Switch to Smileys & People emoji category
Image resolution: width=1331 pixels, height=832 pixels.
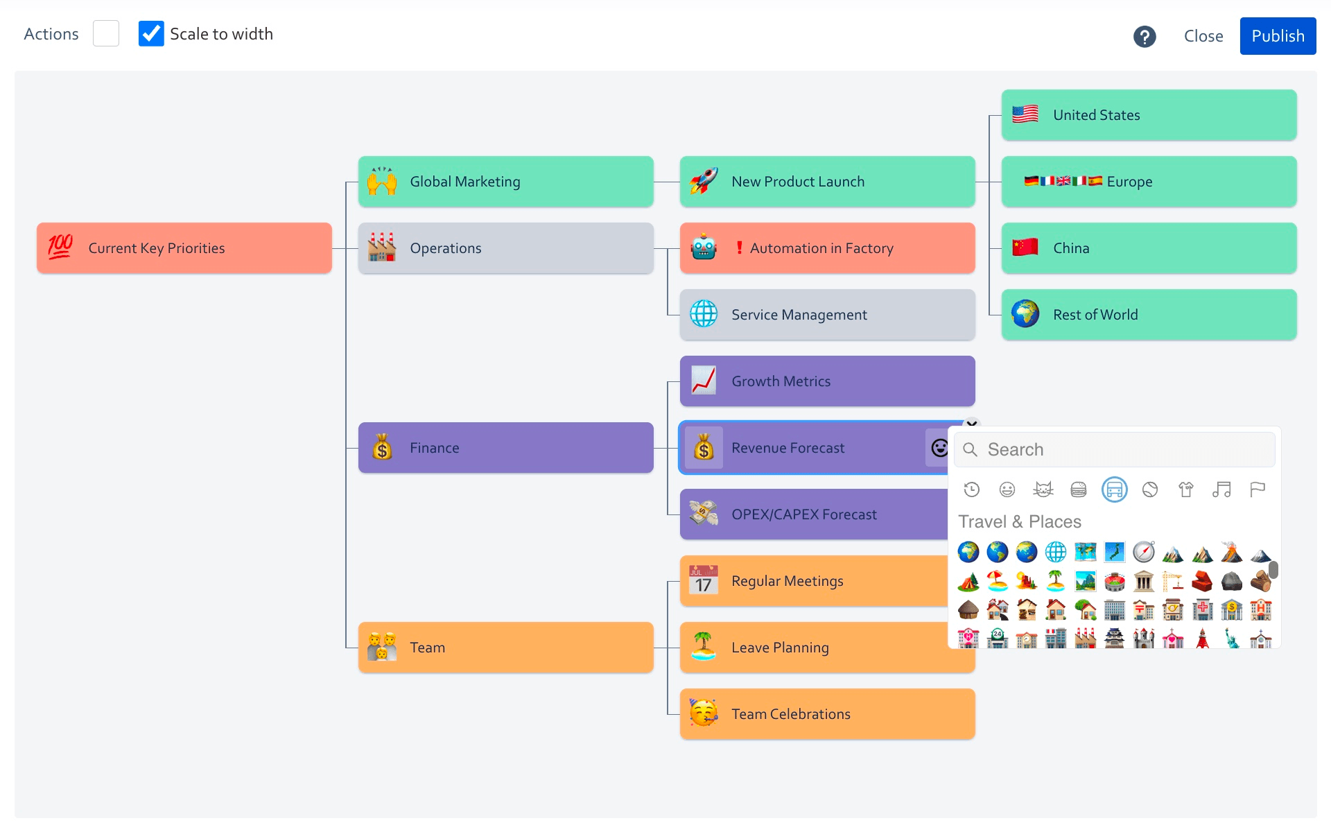[x=1007, y=490]
